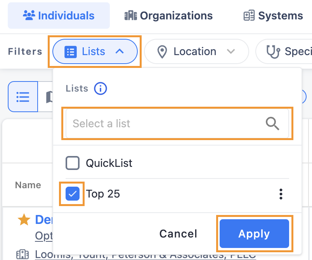Expand the Location filter dropdown
The image size is (312, 260).
196,52
